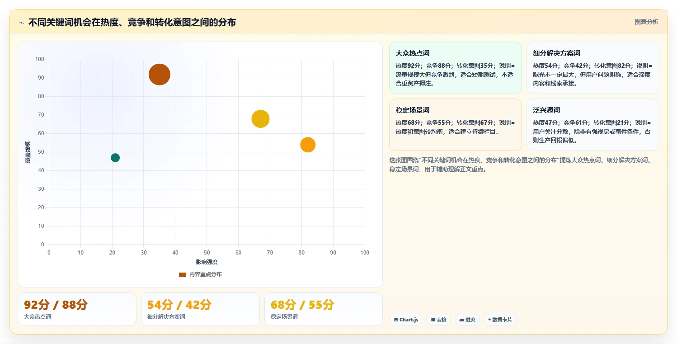
Task: Click the 覆盖规模 y-axis title
Action: click(x=28, y=152)
